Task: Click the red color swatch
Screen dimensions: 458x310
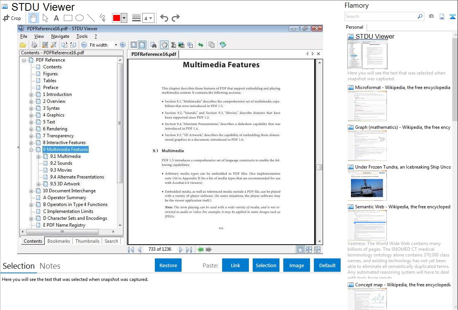Action: click(116, 18)
